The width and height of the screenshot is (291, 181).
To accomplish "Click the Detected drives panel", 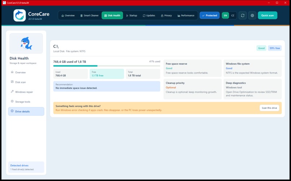I will 26,167.
